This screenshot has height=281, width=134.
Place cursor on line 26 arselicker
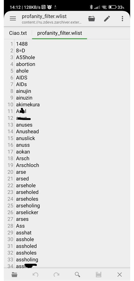(x=27, y=212)
